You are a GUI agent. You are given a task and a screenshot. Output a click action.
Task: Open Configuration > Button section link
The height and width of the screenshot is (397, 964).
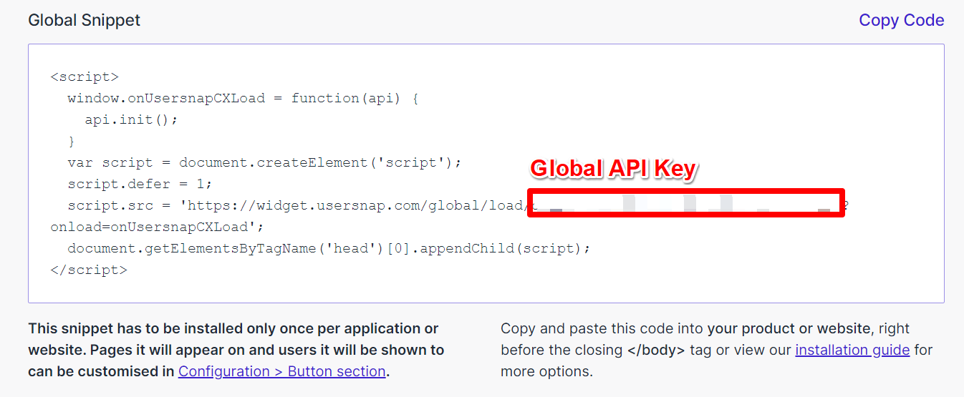(x=282, y=372)
